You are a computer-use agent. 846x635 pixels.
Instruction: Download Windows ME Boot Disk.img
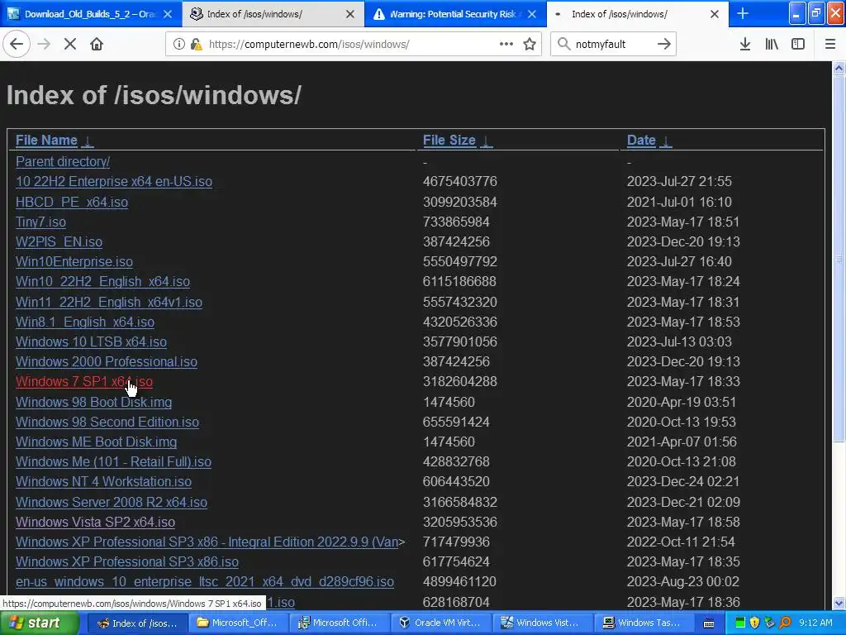click(x=96, y=442)
